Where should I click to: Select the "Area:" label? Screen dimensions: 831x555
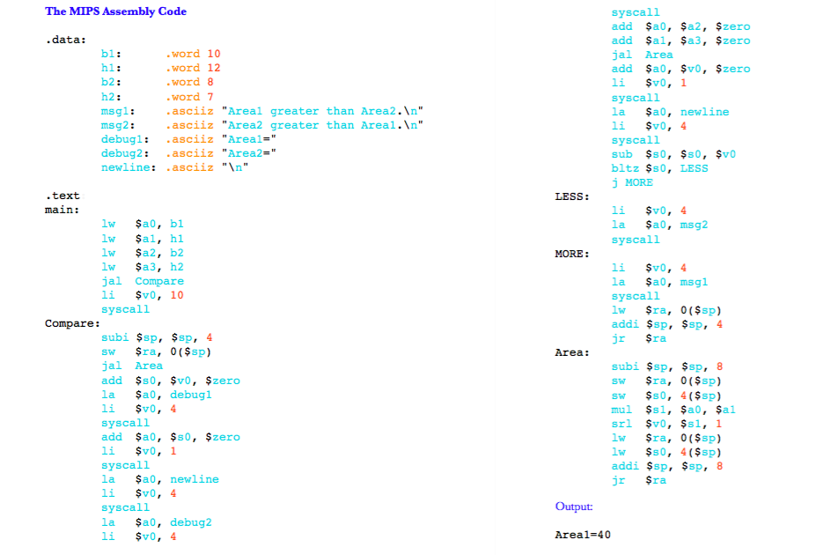tap(572, 352)
